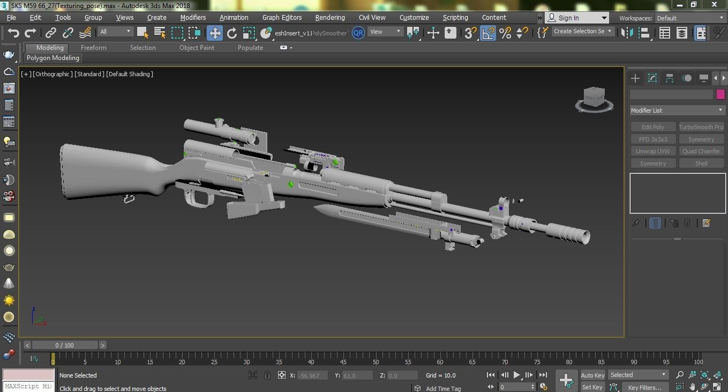Open Key Filters dialog
728x392 pixels.
click(644, 387)
